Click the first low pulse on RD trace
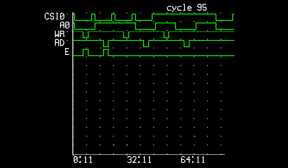This screenshot has height=168, width=288. pyautogui.click(x=106, y=44)
